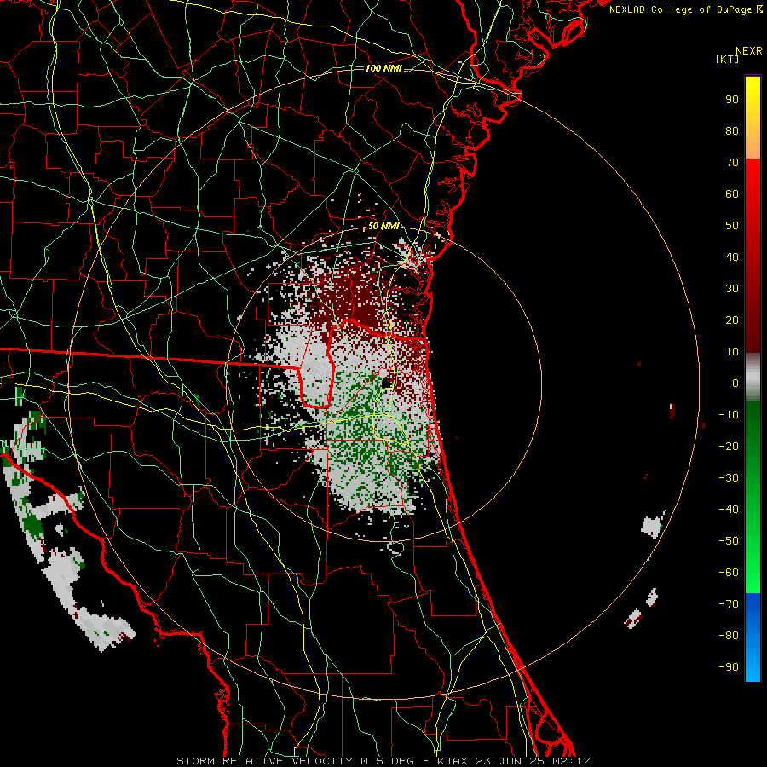Click the gray zero-velocity segment of color bar

click(753, 377)
